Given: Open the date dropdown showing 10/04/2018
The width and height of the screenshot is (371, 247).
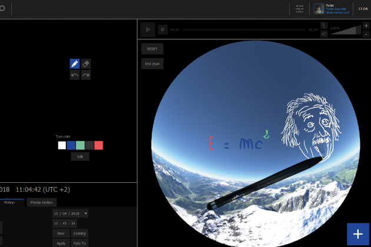Looking at the screenshot, I should point(70,213).
